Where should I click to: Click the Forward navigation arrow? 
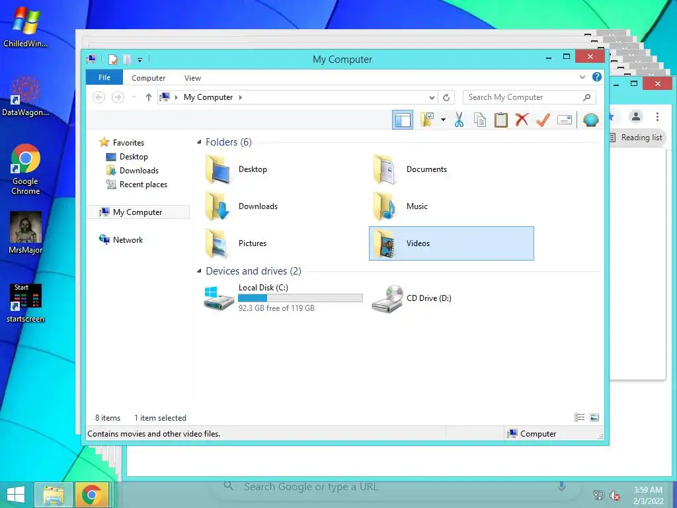(x=118, y=97)
